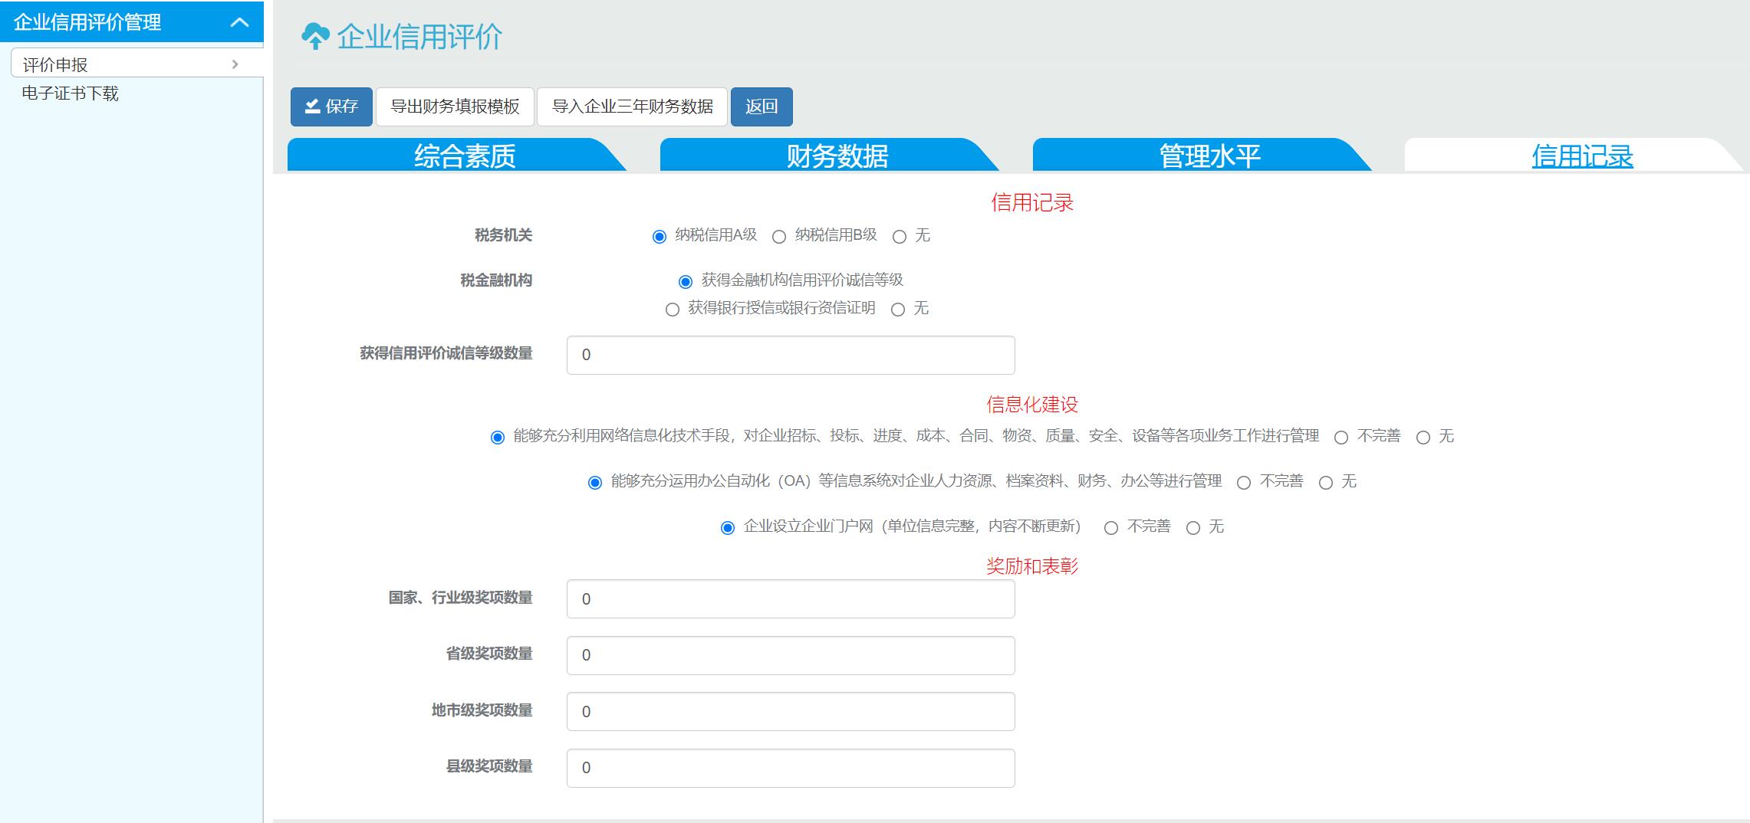
Task: Click the cloud upload icon beside 企业信用评价
Action: 315,36
